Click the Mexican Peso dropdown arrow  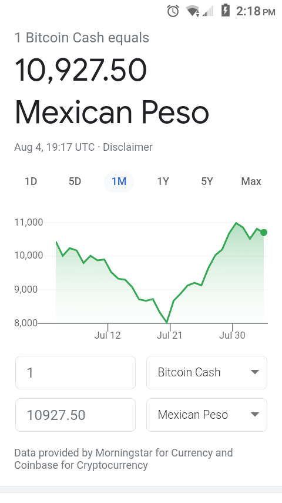[x=255, y=415]
